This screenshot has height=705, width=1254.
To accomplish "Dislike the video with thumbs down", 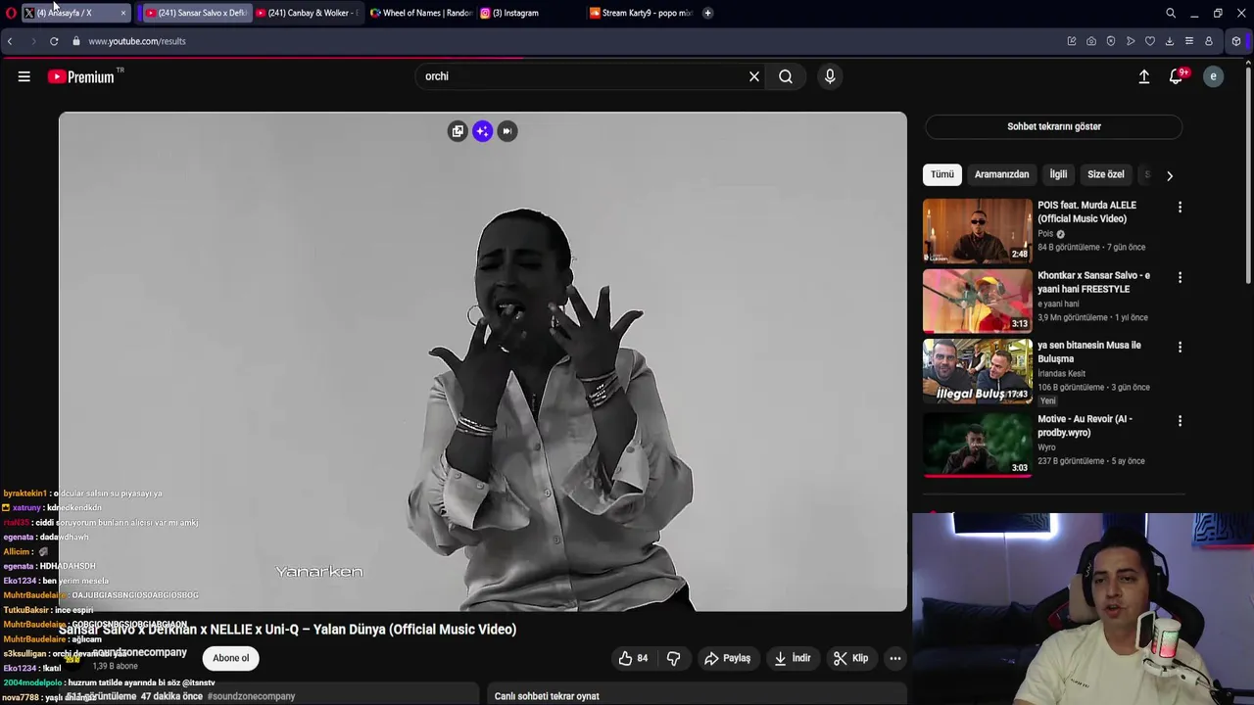I will pyautogui.click(x=673, y=658).
